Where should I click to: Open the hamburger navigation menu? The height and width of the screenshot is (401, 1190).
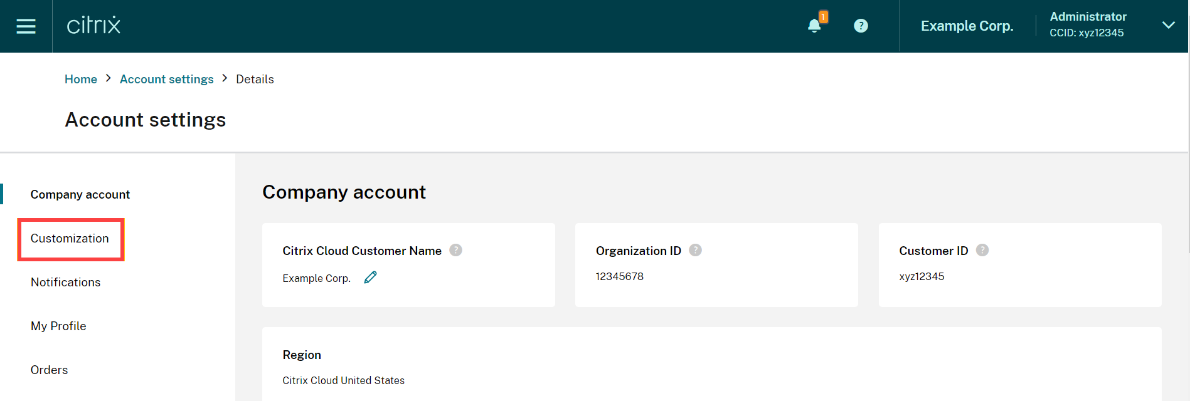point(26,26)
